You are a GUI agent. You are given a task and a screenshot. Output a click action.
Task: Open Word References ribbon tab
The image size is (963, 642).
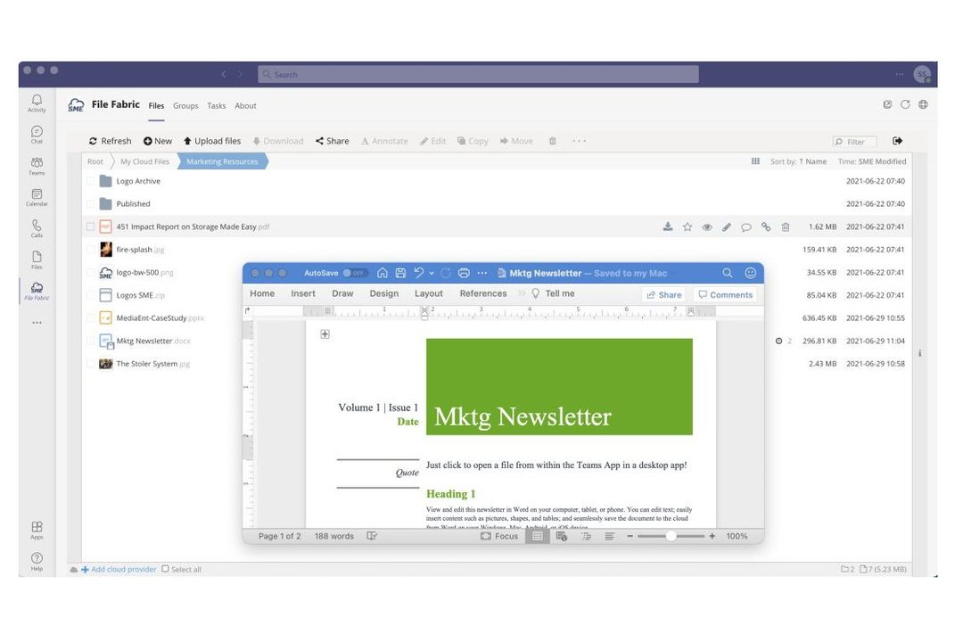coord(483,293)
